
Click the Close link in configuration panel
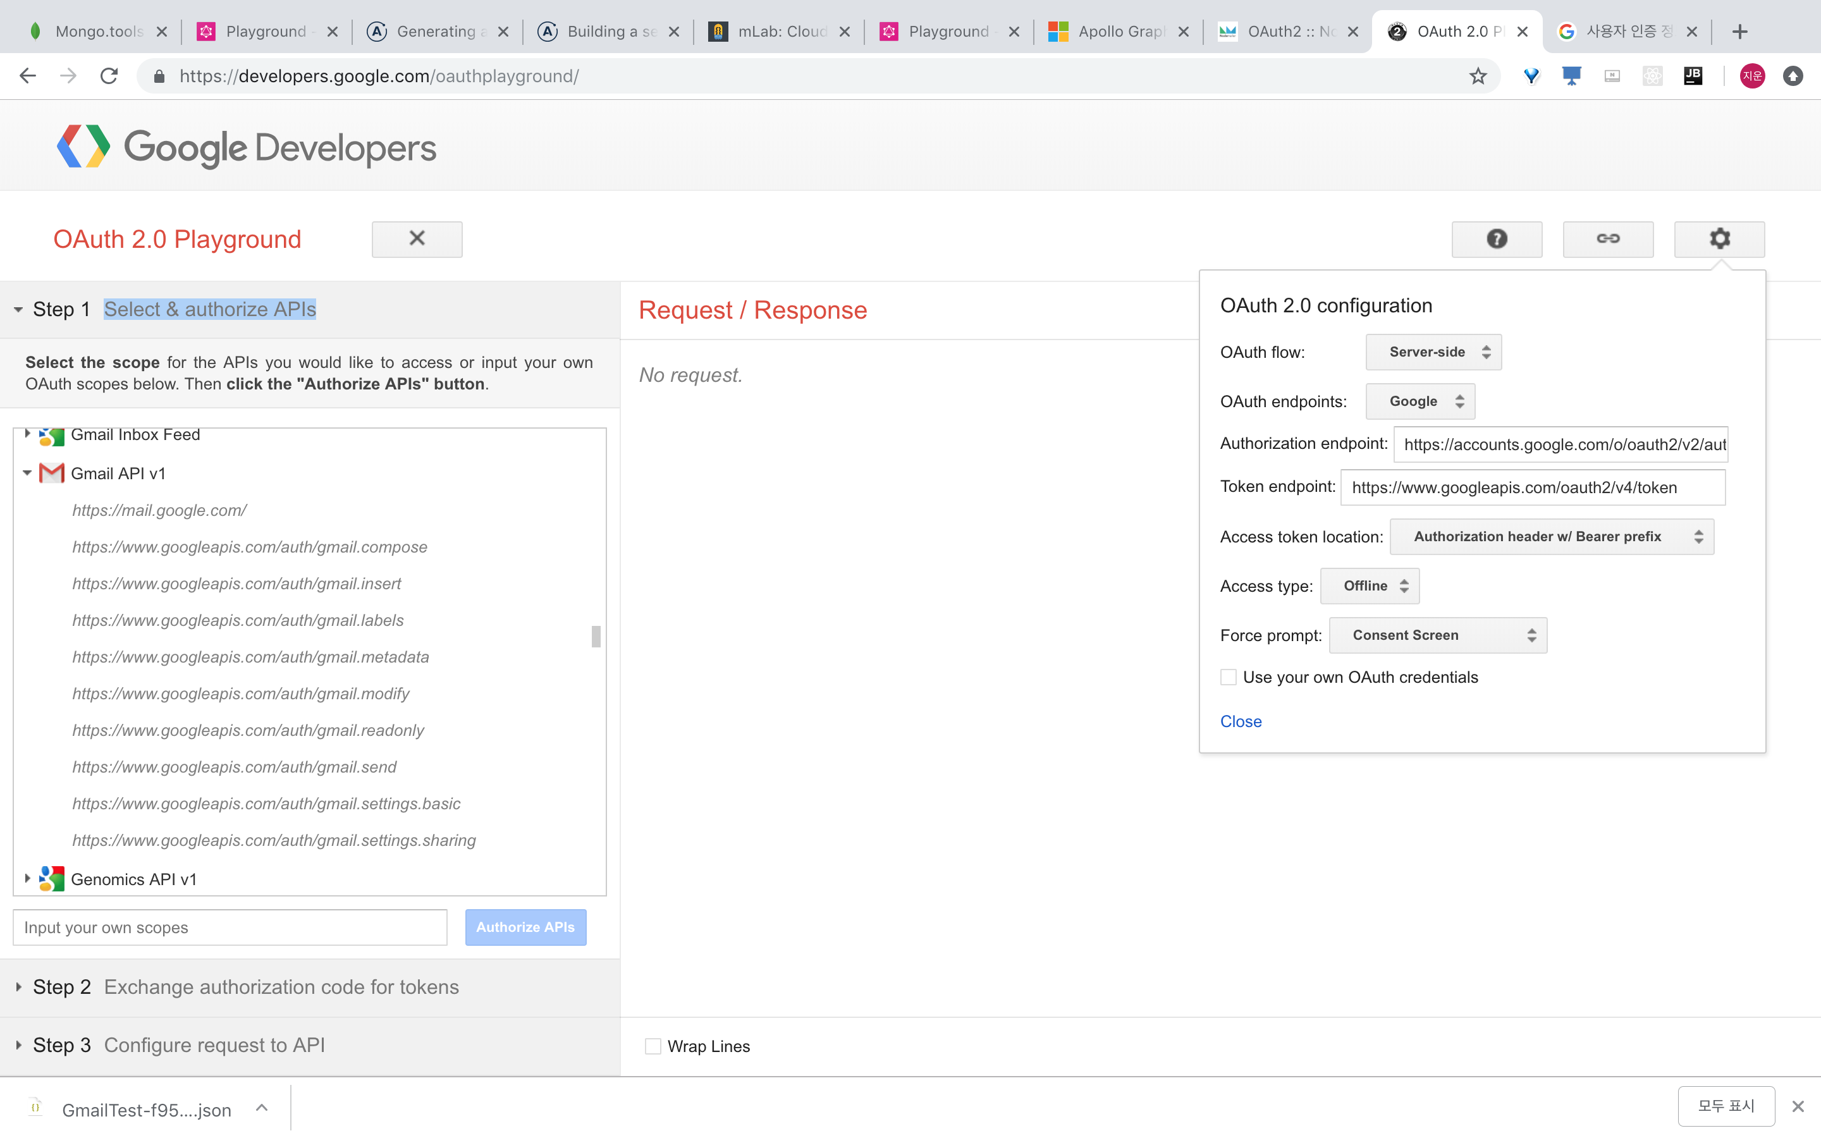click(x=1240, y=721)
